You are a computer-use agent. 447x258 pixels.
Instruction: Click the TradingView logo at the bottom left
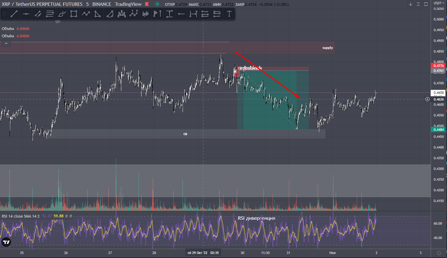pos(6,242)
